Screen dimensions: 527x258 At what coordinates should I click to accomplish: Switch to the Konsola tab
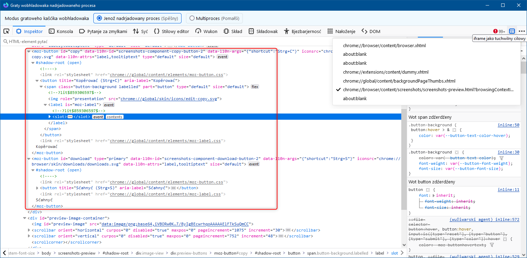pyautogui.click(x=61, y=31)
